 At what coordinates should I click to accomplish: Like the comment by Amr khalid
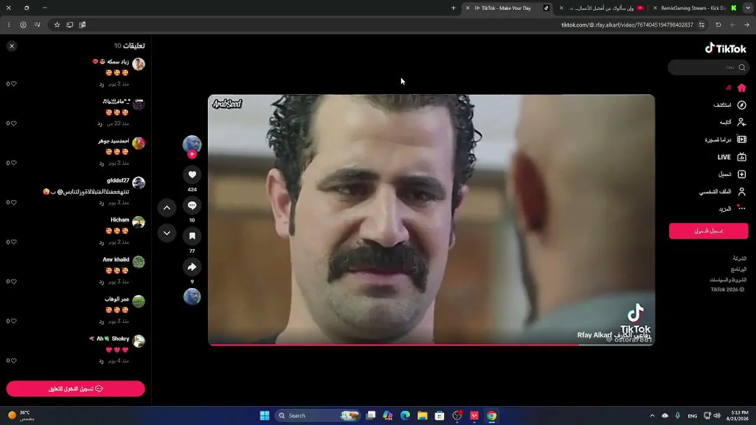(14, 282)
